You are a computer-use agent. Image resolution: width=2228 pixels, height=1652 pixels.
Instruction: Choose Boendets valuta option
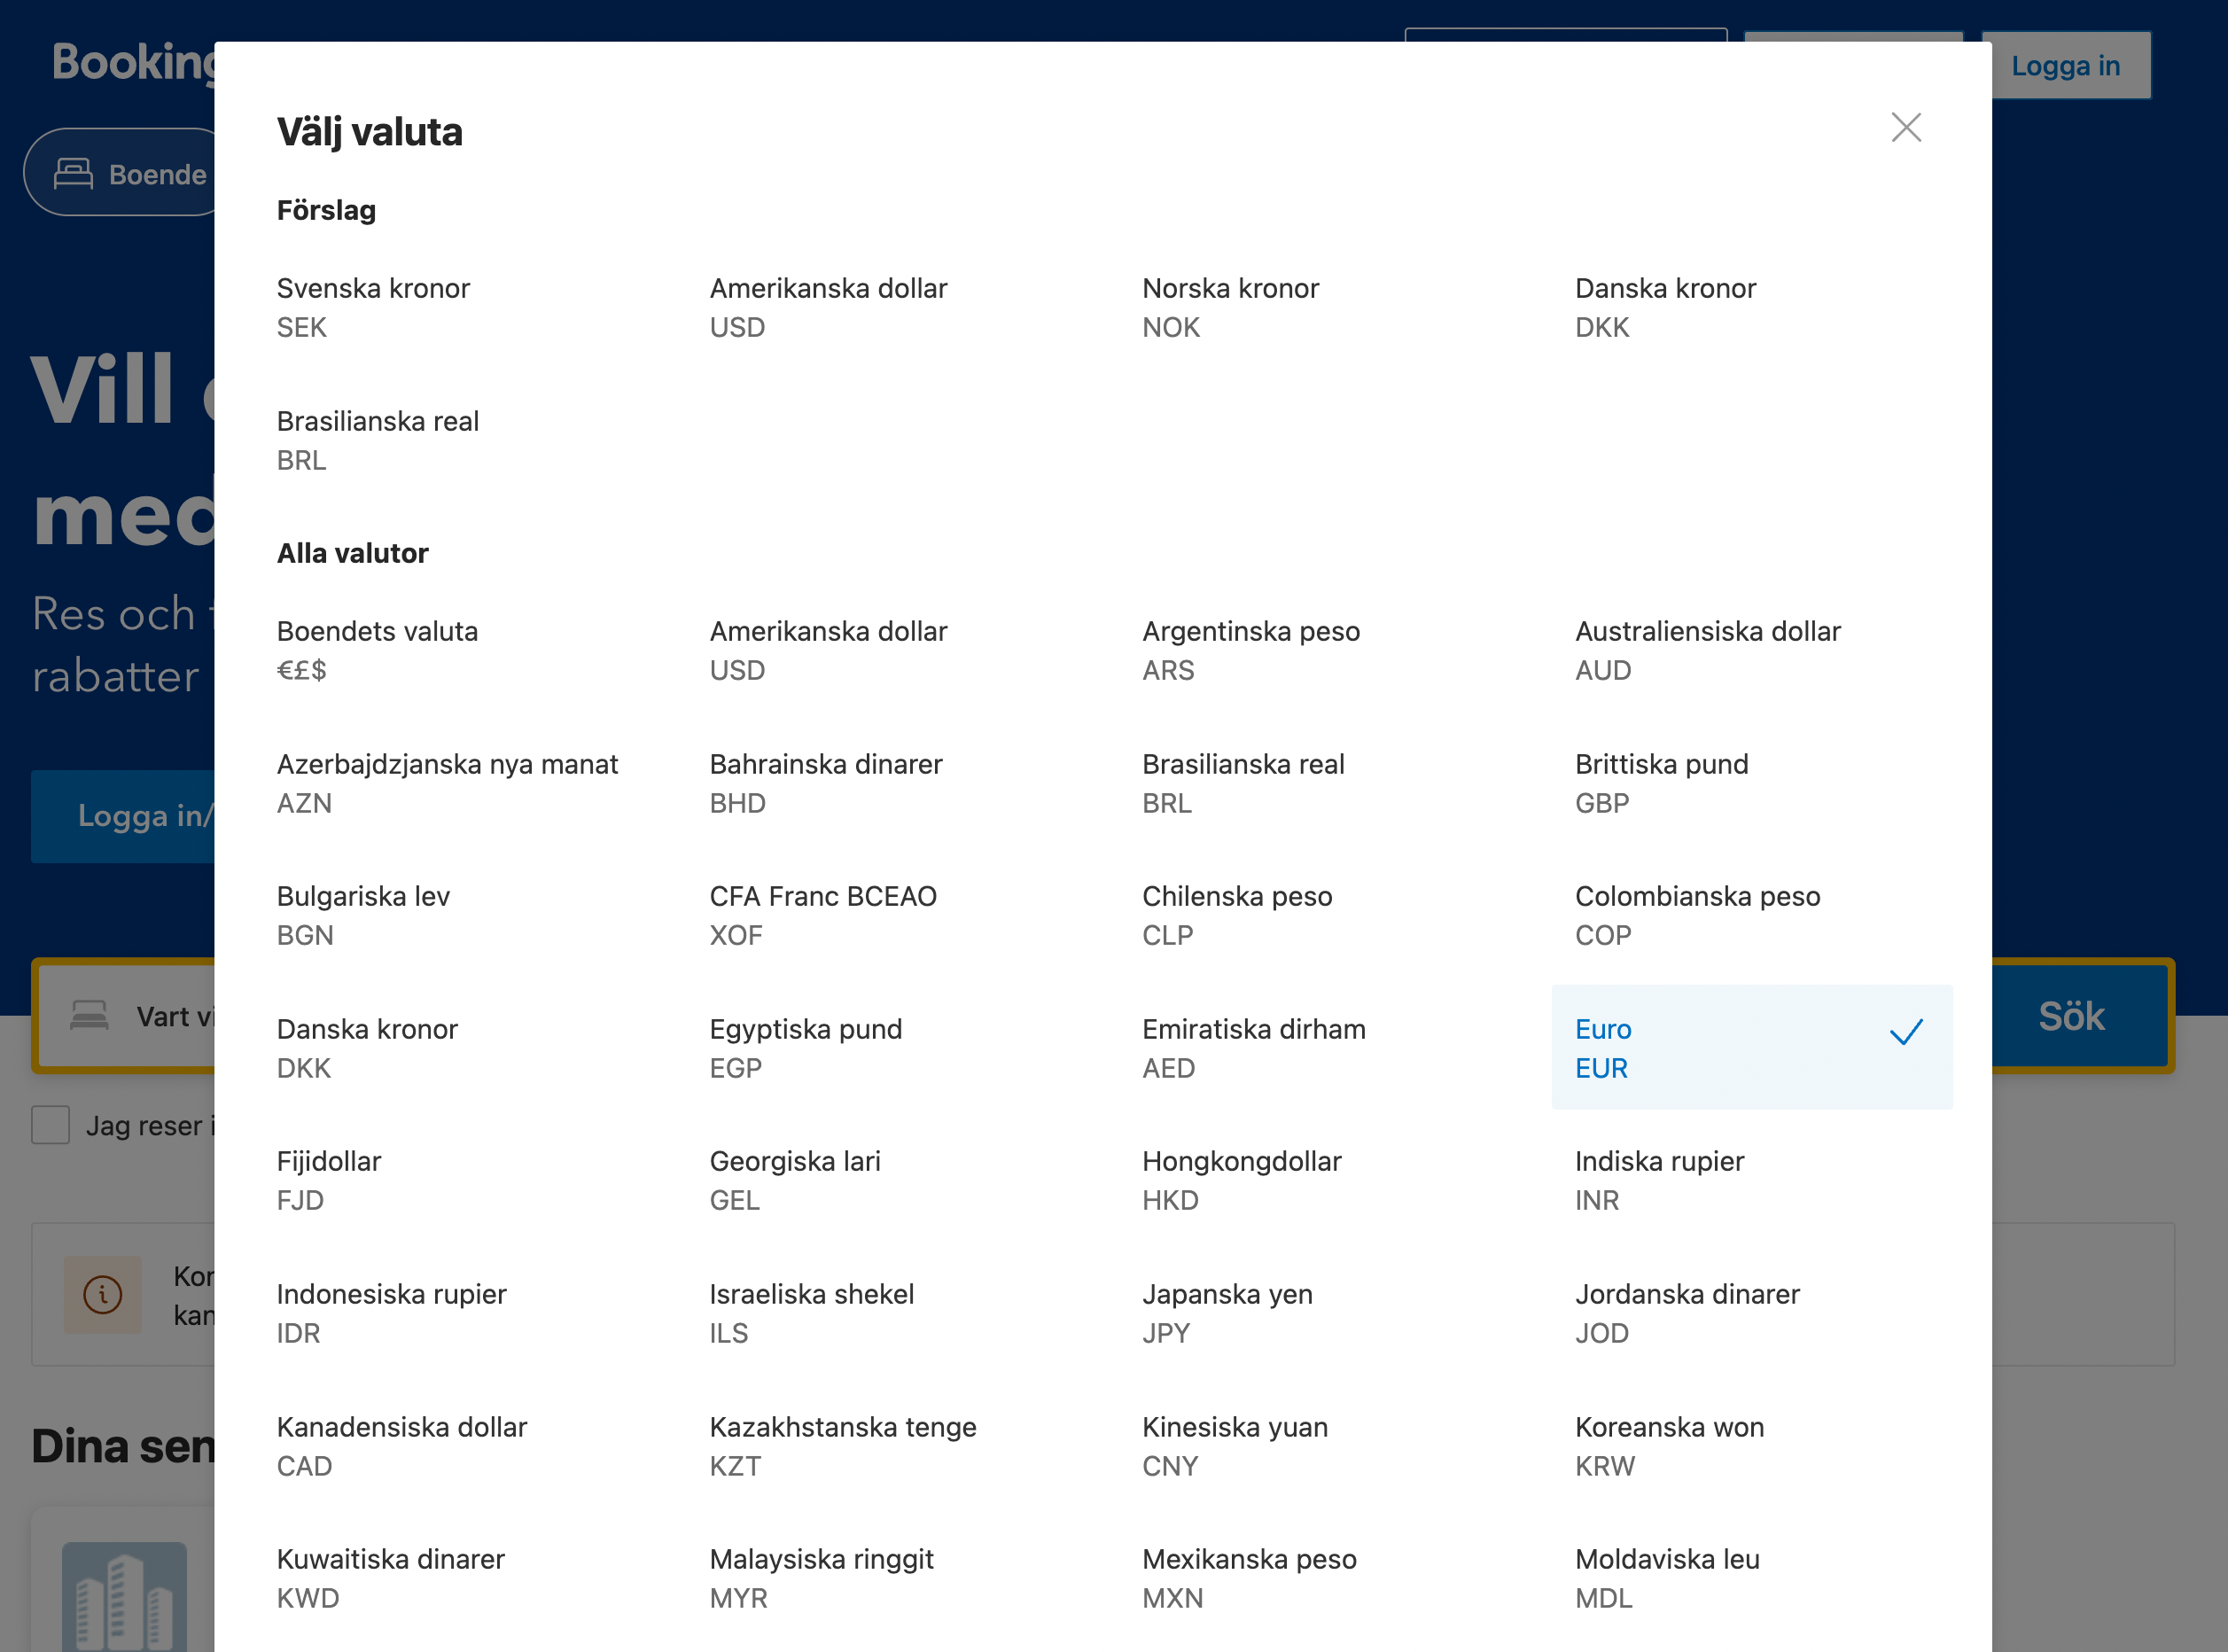pos(377,650)
